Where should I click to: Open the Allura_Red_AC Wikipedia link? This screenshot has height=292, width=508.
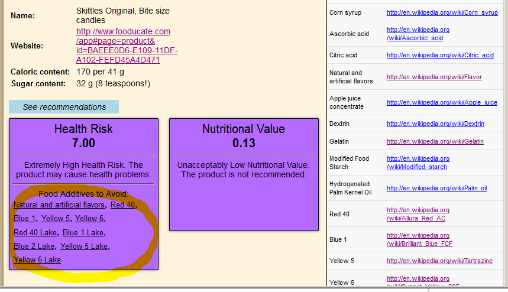418,214
